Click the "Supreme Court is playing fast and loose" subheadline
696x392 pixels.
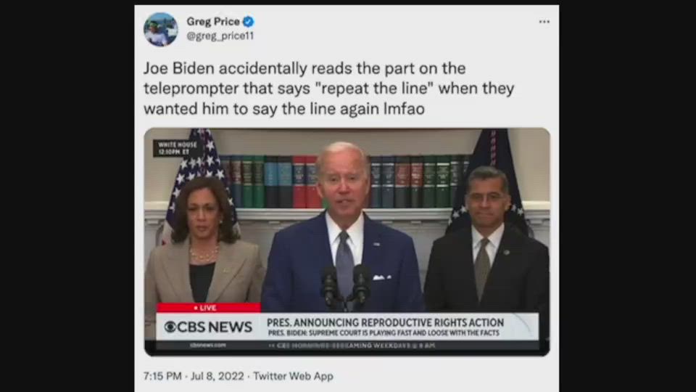[384, 333]
